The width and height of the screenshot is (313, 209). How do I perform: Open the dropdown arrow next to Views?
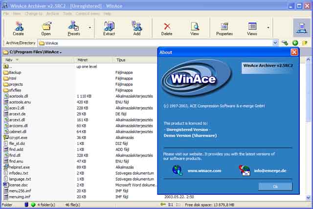268,27
